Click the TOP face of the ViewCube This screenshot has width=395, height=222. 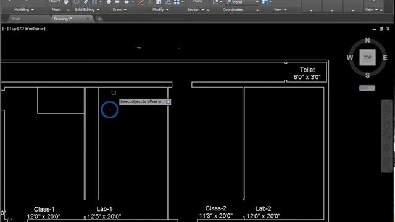pyautogui.click(x=368, y=57)
